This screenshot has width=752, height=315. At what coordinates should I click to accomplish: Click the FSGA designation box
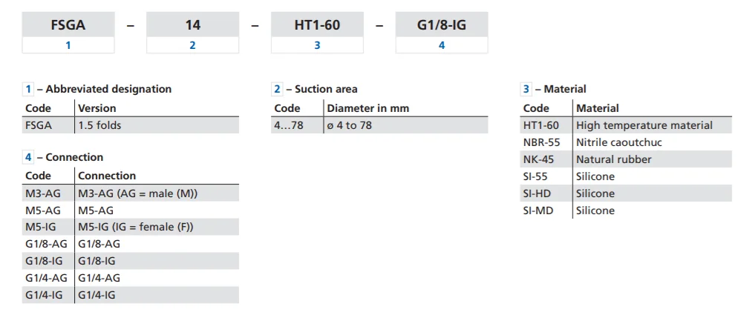[x=68, y=24]
